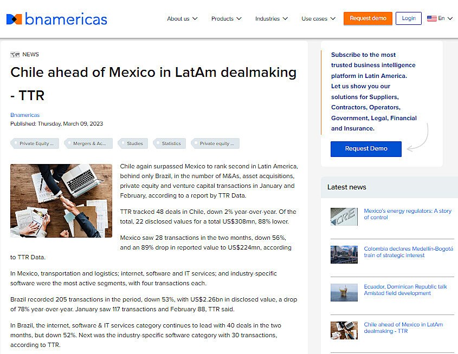
Task: Click the bnamericas logo
Action: [x=57, y=19]
